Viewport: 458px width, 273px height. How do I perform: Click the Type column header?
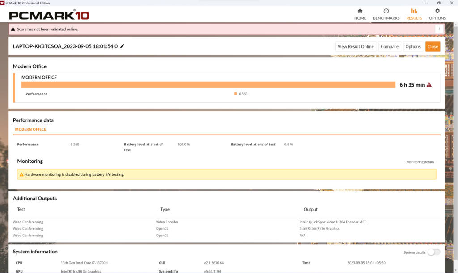(x=165, y=210)
